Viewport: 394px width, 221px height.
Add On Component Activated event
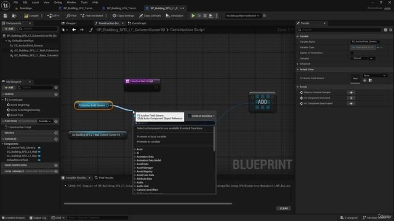point(351,98)
